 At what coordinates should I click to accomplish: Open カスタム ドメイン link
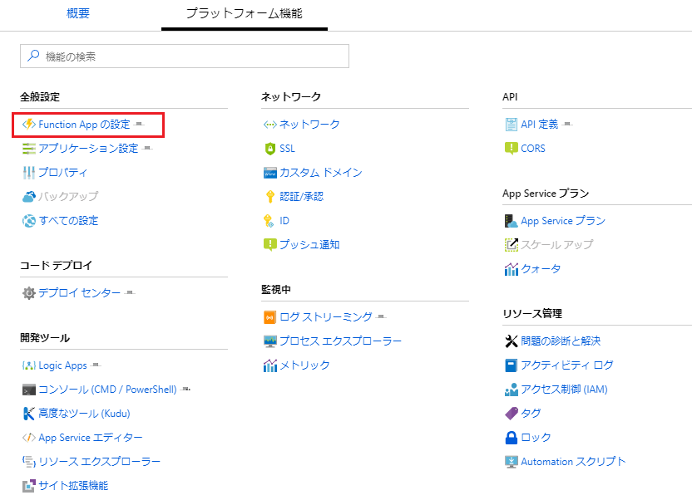(321, 172)
